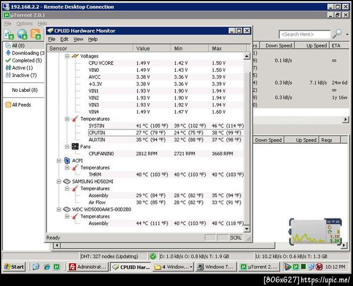Collapse the Voltages tree node
353x286 pixels.
tap(67, 56)
